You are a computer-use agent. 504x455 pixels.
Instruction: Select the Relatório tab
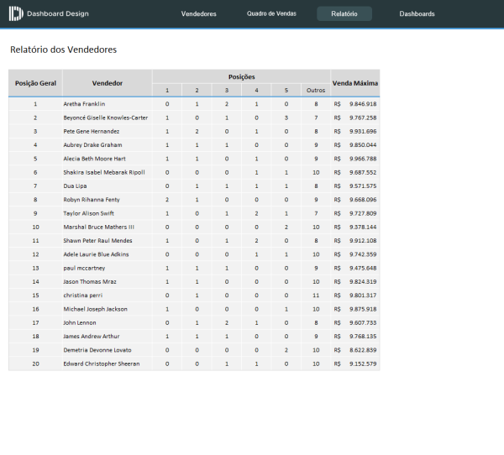point(344,14)
